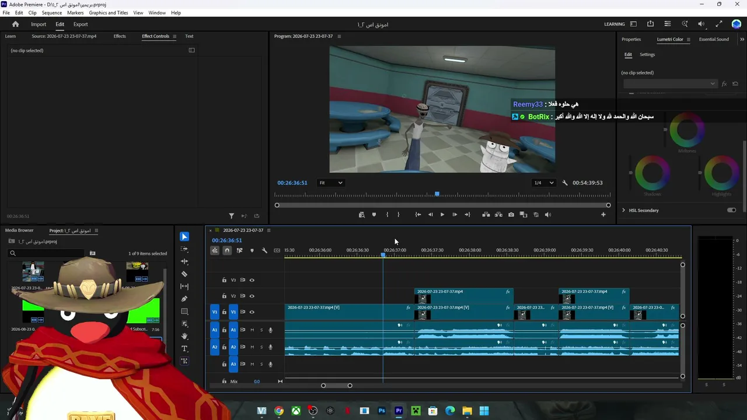Select the Ripple Edit tool
Viewport: 747px width, 420px height.
coord(184,261)
